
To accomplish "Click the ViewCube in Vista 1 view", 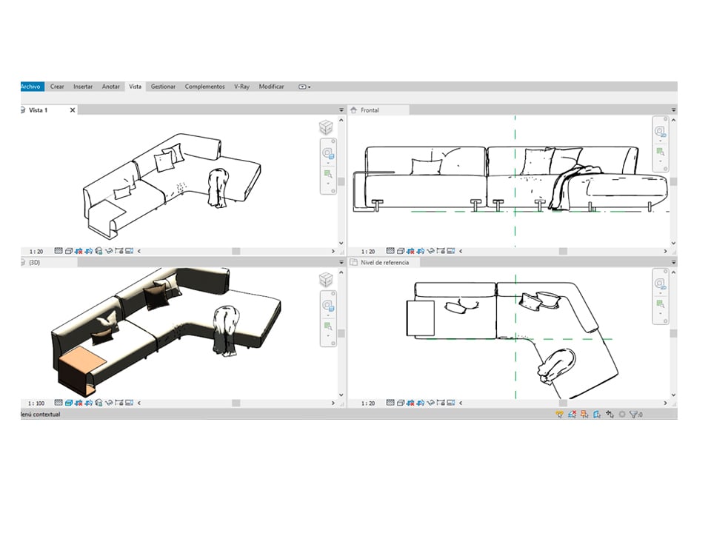I will point(326,127).
